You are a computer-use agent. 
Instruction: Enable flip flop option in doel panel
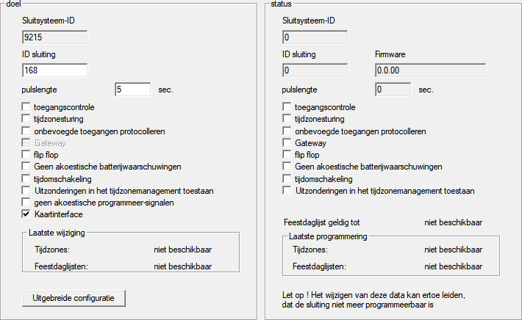click(x=27, y=155)
